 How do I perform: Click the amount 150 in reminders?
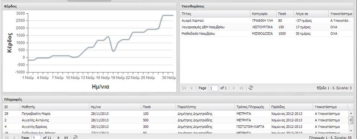tap(281, 27)
